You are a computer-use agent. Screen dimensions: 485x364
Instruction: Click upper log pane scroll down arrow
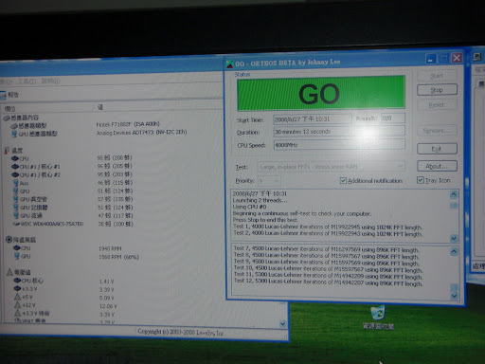point(454,238)
